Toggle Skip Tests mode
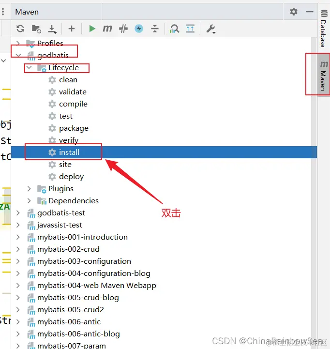The width and height of the screenshot is (330, 349). (x=123, y=29)
